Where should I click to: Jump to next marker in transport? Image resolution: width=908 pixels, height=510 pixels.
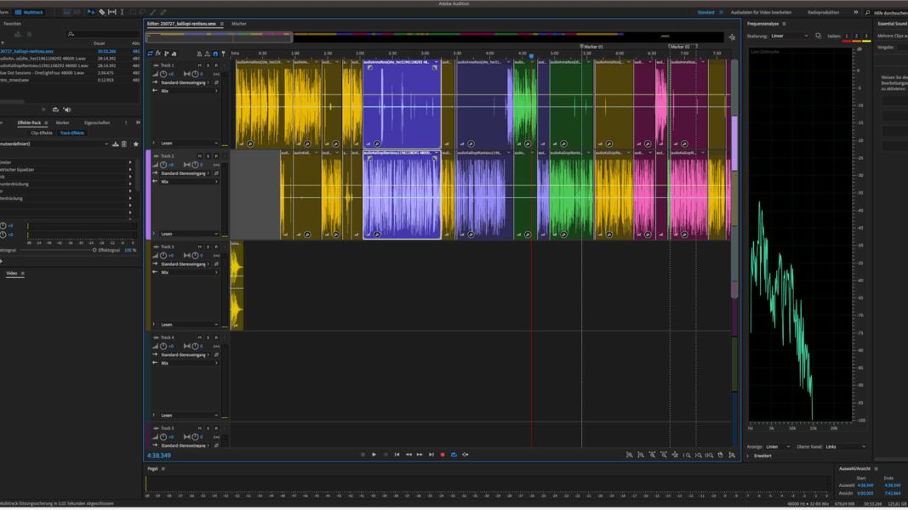pyautogui.click(x=431, y=455)
